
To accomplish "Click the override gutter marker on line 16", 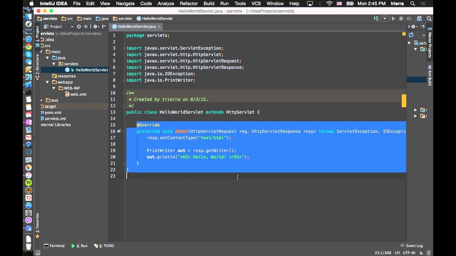I will click(119, 131).
